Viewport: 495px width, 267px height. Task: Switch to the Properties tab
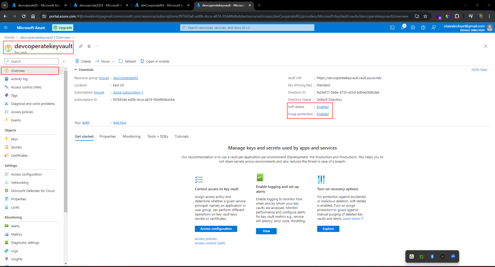(108, 136)
